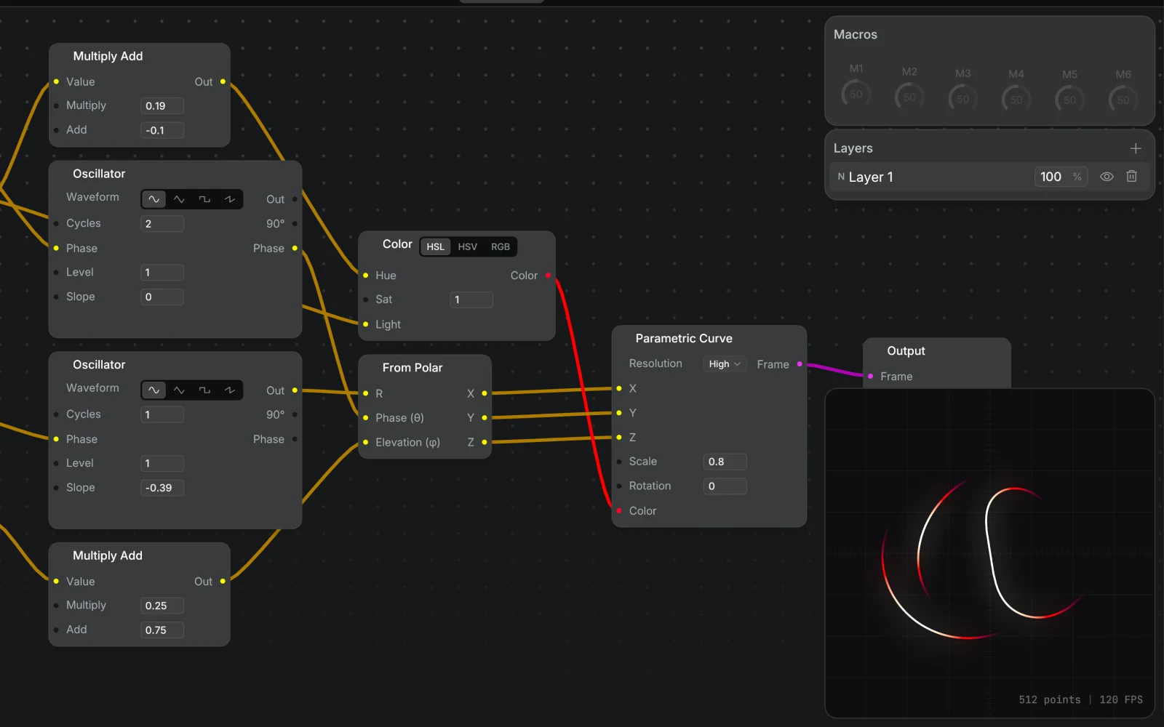Click X output port of From Polar
This screenshot has width=1164, height=727.
tap(485, 393)
